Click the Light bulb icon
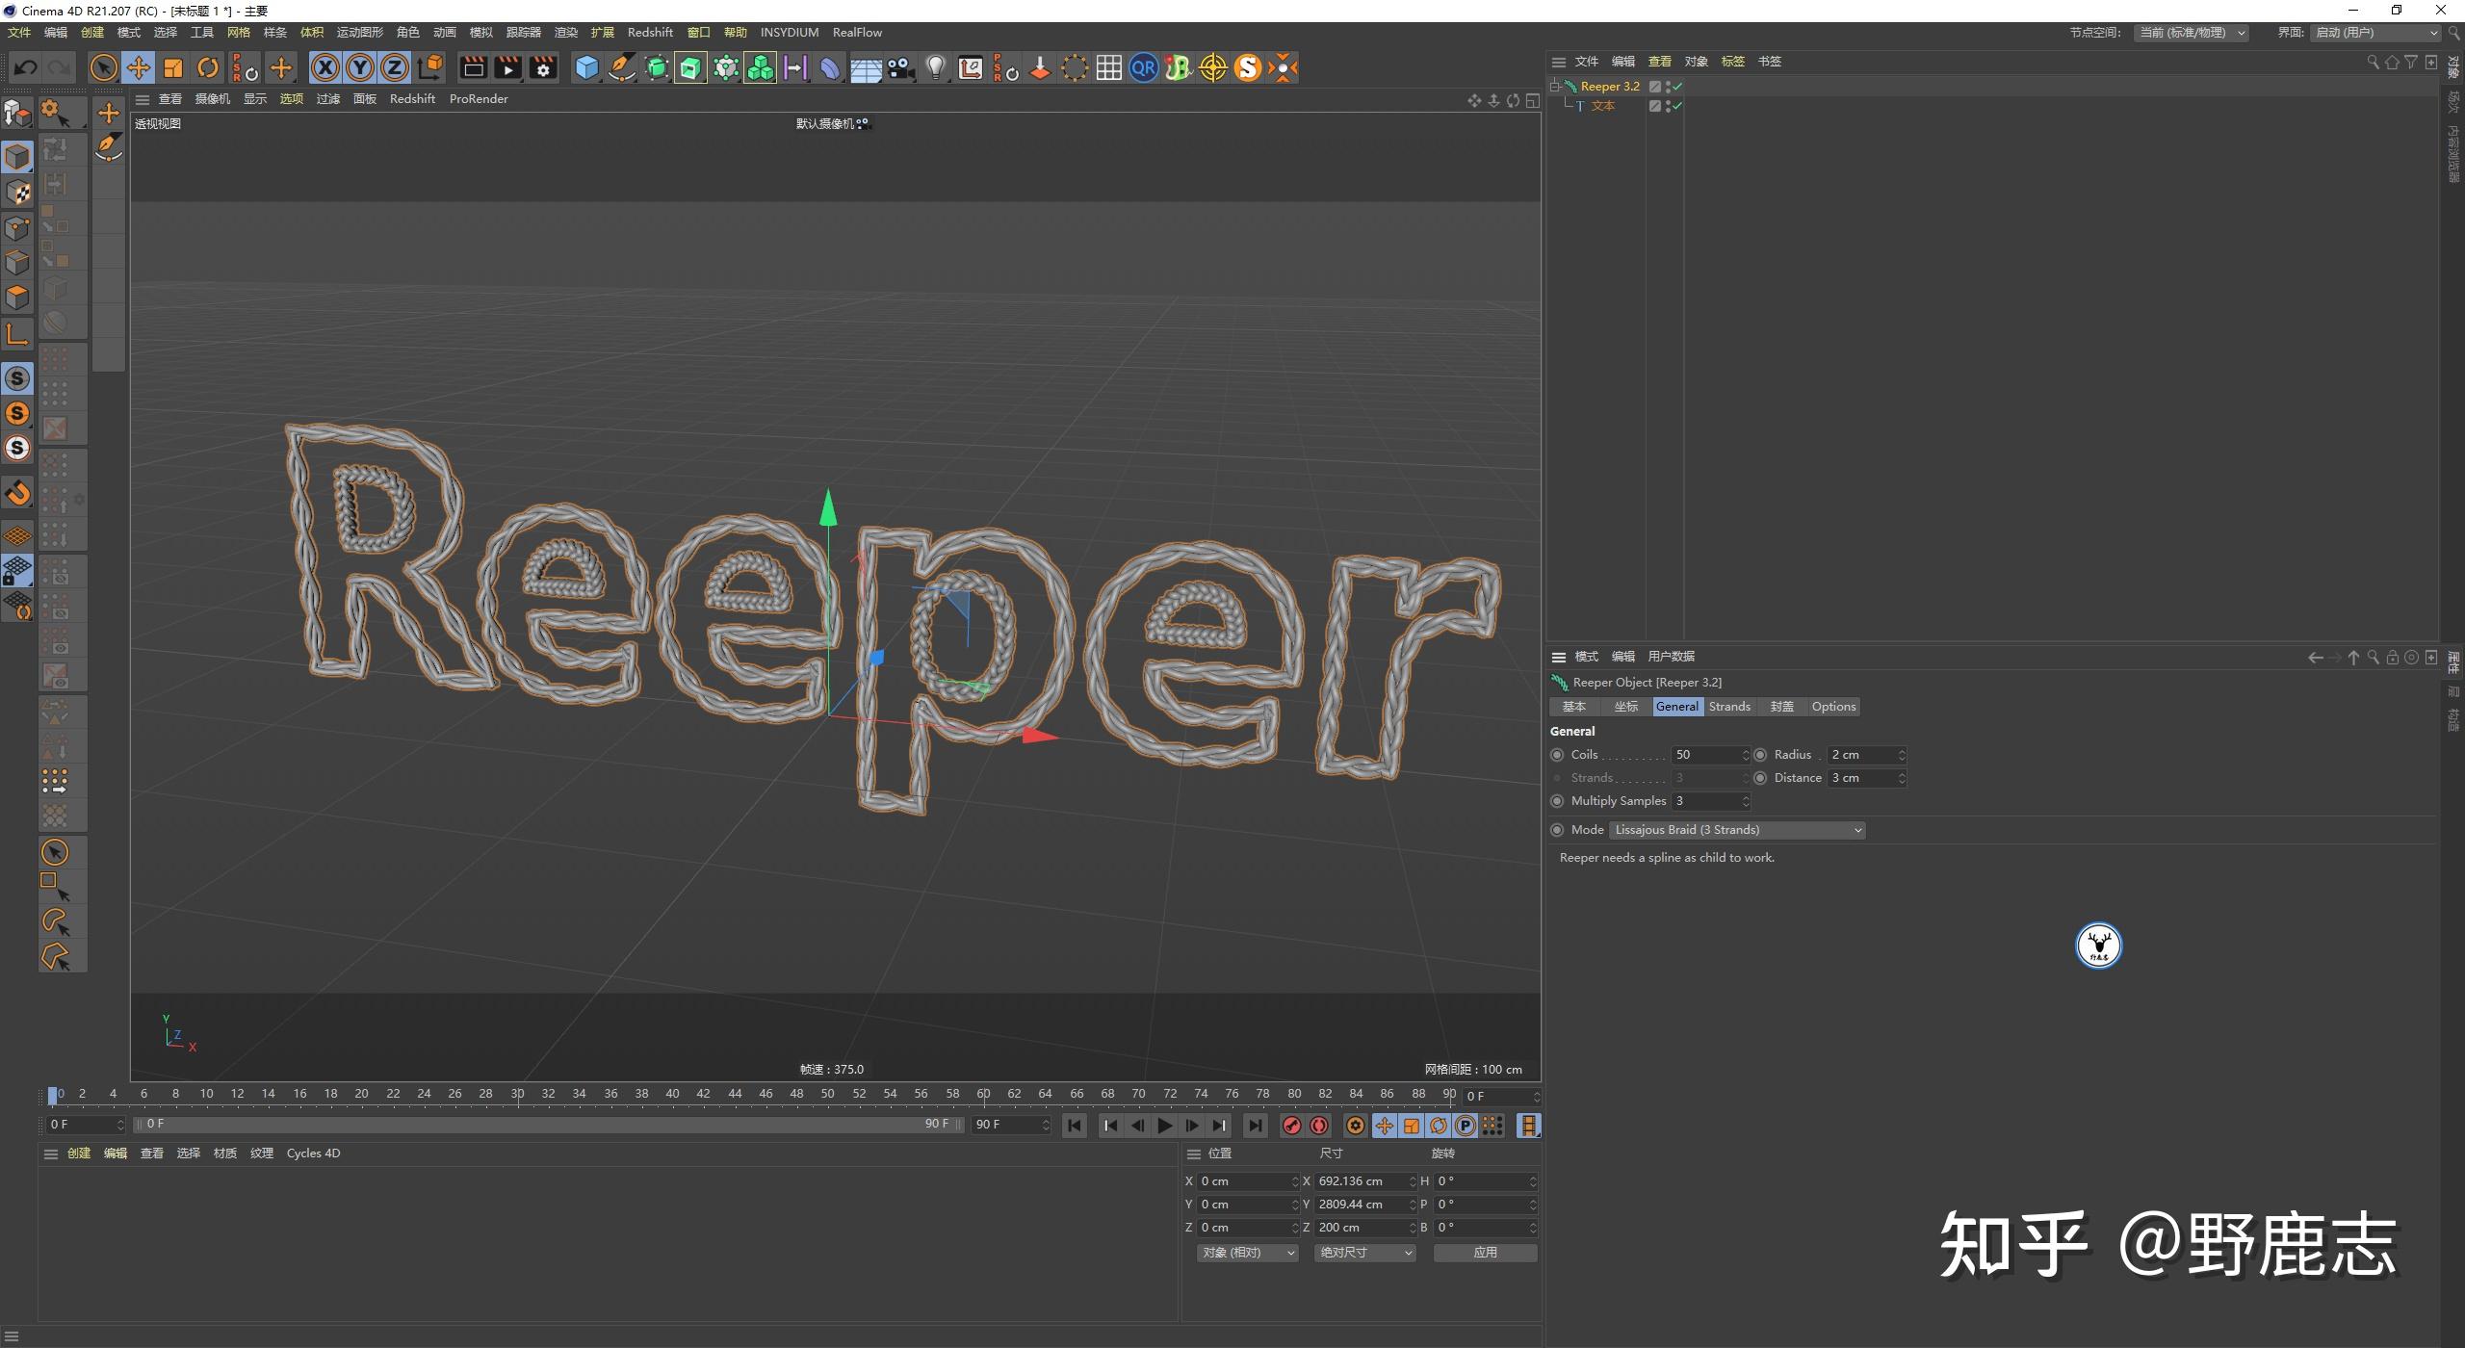The width and height of the screenshot is (2465, 1348). tap(935, 67)
